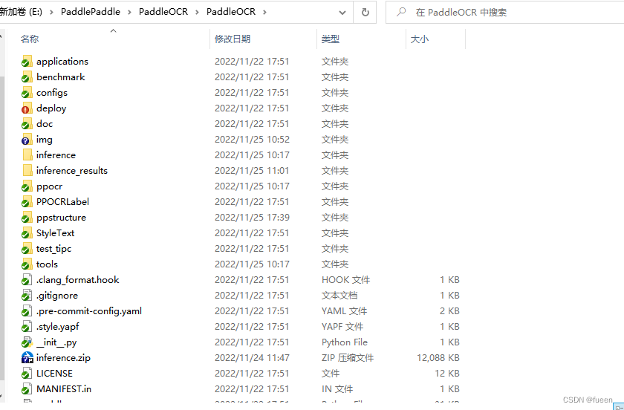The image size is (624, 410).
Task: Click the ppocr folder icon
Action: point(27,186)
